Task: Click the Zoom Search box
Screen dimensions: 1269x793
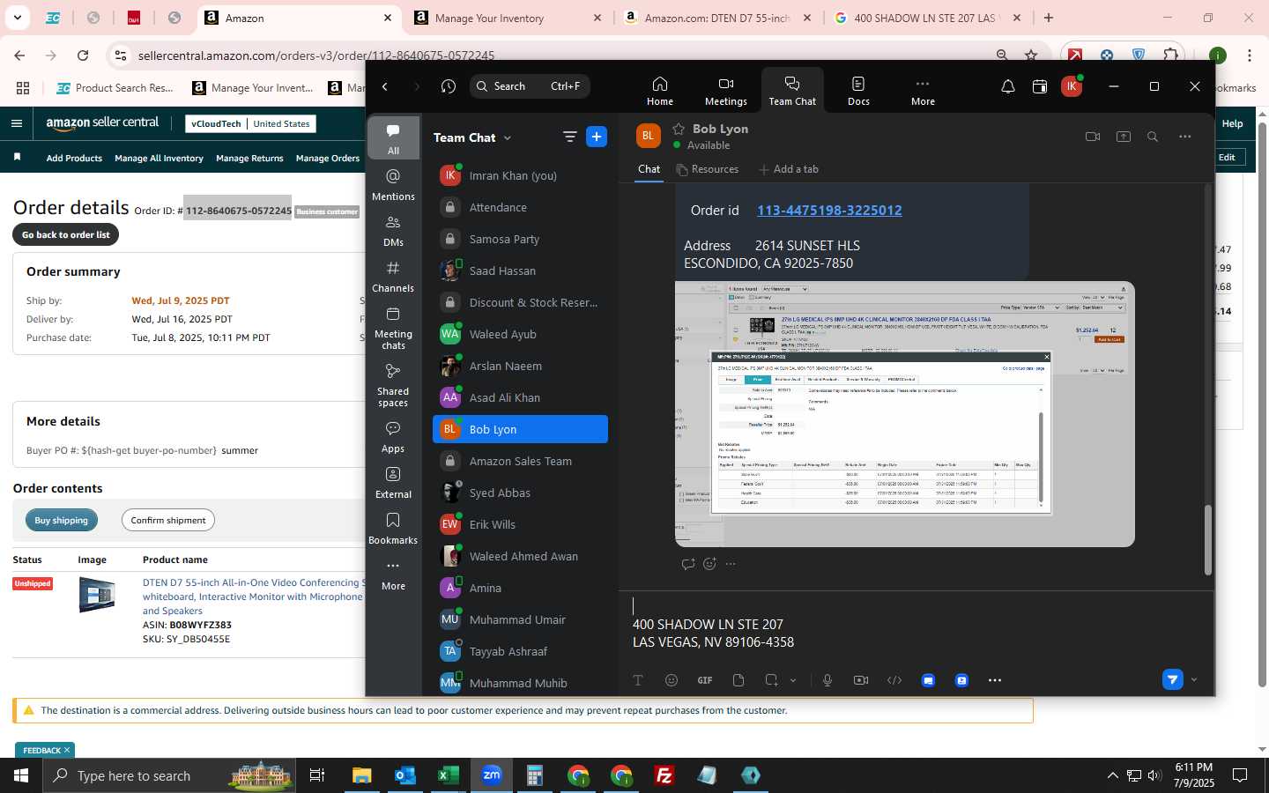Action: (529, 86)
